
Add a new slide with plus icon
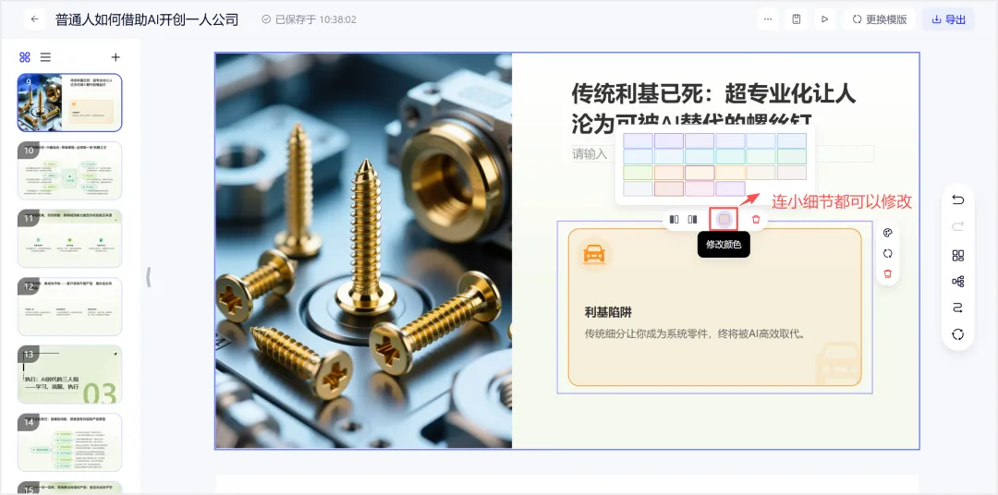tap(116, 57)
